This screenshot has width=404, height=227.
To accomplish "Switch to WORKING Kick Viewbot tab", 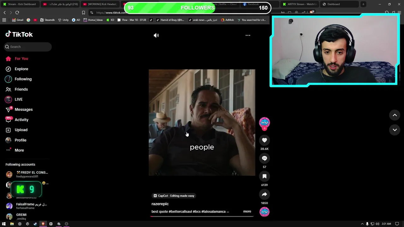I will (100, 4).
